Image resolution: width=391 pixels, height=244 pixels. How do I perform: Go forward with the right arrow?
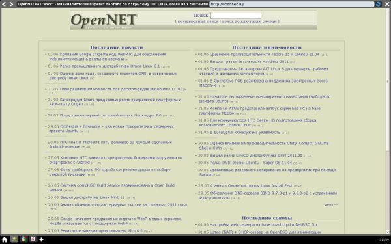pyautogui.click(x=11, y=4)
